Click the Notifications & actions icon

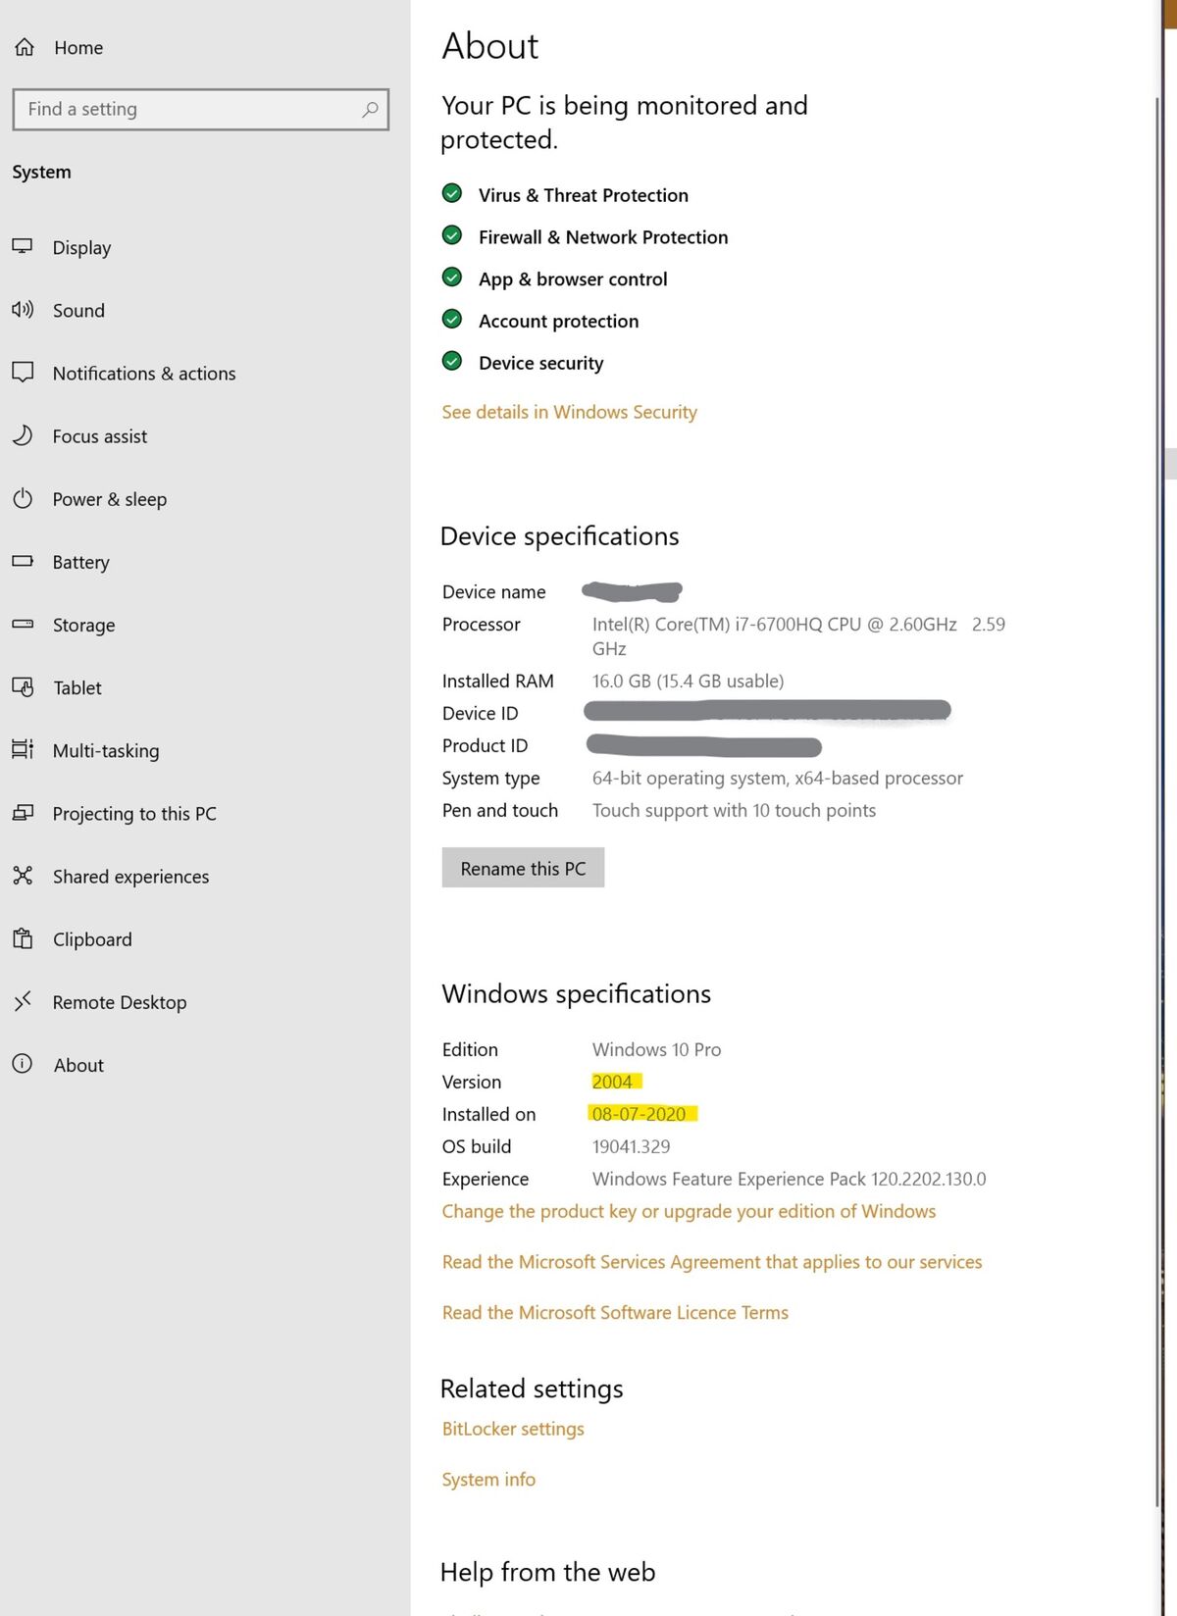(23, 373)
